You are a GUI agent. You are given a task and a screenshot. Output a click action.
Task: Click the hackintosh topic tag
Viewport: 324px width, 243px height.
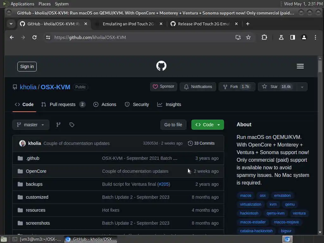[x=249, y=213]
